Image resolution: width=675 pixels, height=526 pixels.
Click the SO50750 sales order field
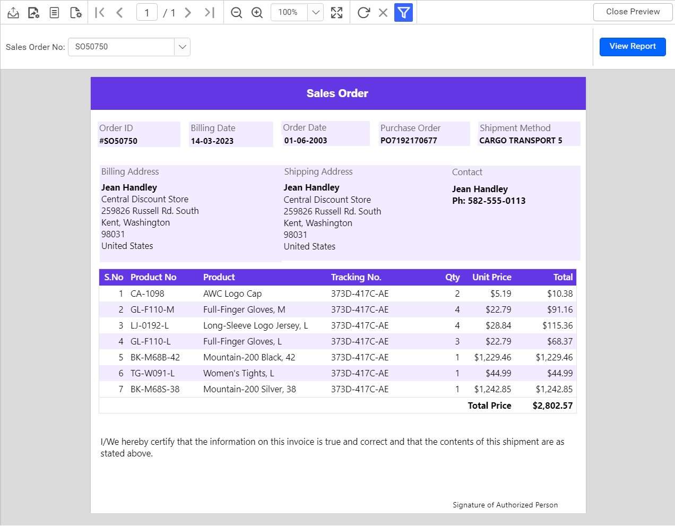point(122,47)
